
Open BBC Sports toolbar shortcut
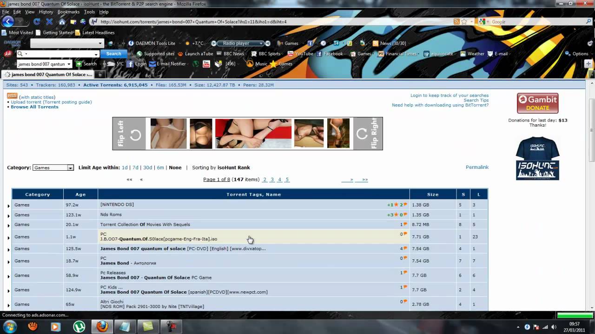click(x=265, y=54)
